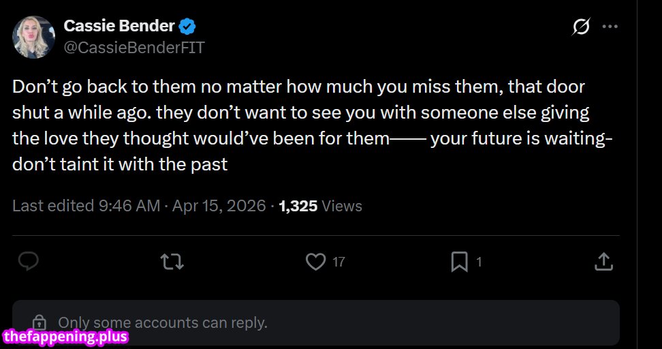Click the blue verified badge
This screenshot has height=349, width=662.
pyautogui.click(x=187, y=27)
